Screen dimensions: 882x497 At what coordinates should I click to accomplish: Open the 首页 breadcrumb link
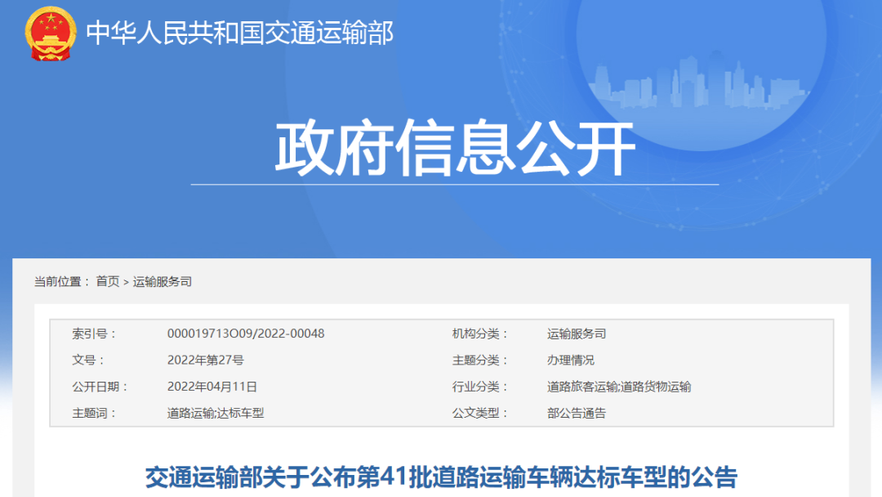point(108,281)
